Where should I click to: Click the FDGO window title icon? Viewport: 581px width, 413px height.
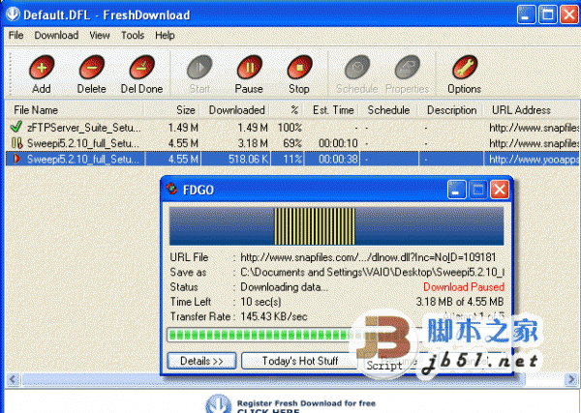tap(171, 189)
